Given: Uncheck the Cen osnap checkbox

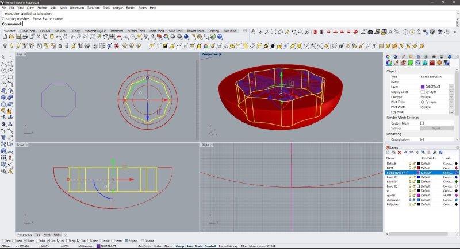Looking at the screenshot, I should tap(48, 241).
